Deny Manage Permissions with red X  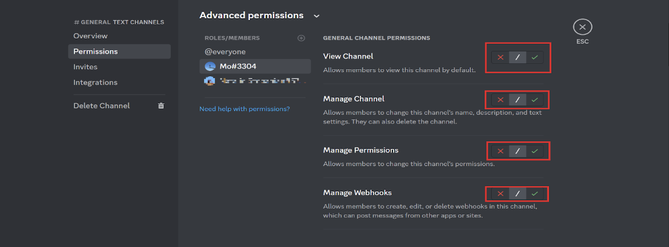coord(501,151)
